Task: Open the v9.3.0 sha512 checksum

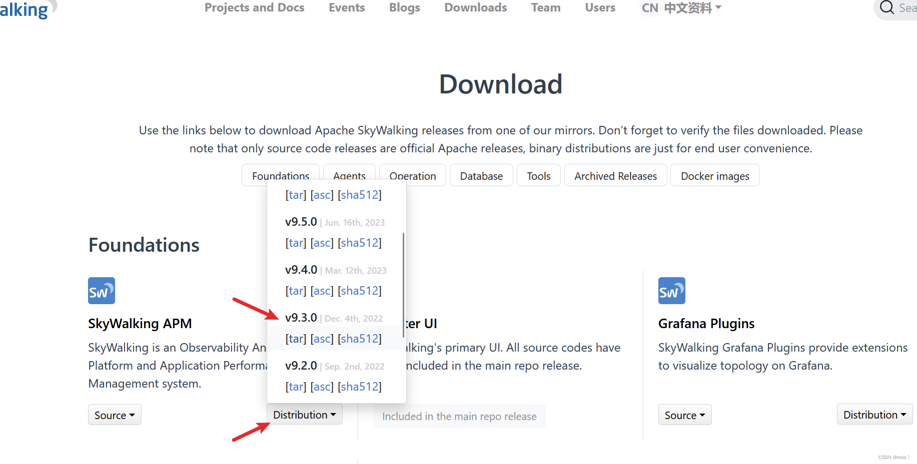Action: (x=360, y=339)
